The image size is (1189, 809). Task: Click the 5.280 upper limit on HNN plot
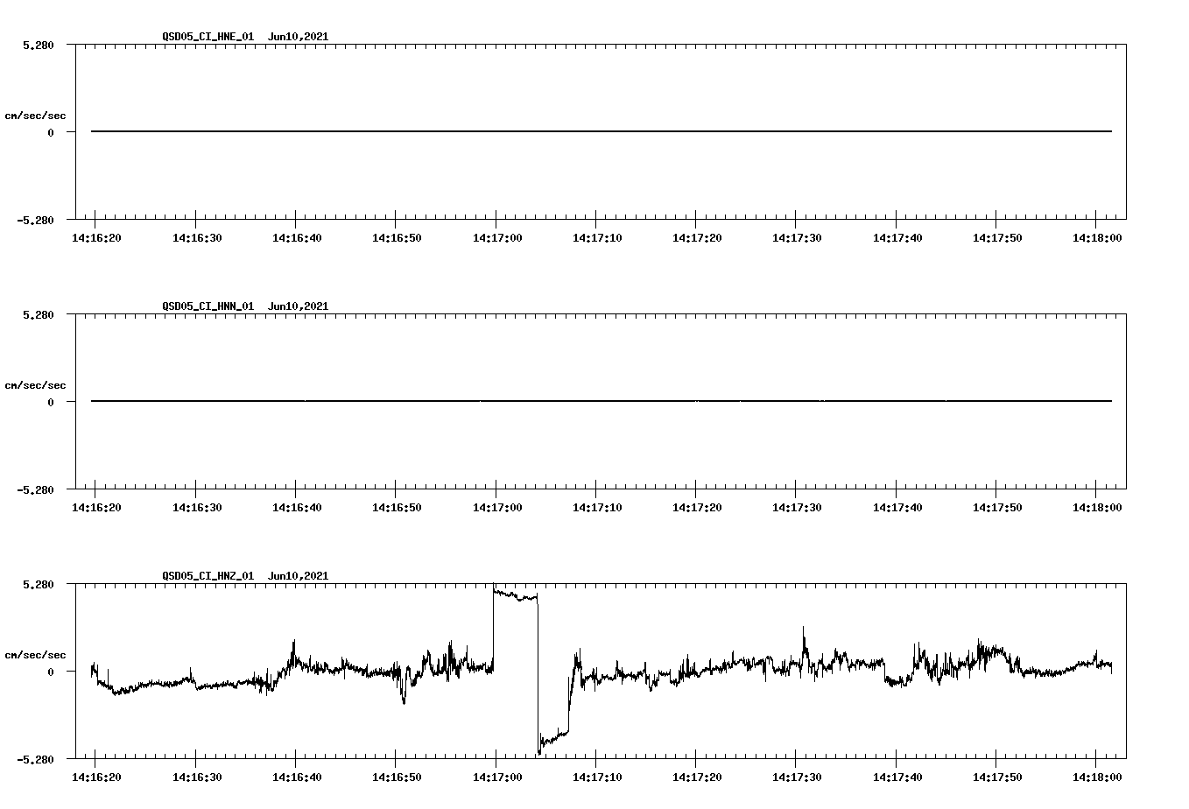39,314
